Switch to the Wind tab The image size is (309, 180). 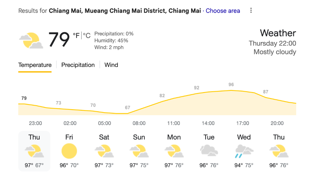coord(111,65)
